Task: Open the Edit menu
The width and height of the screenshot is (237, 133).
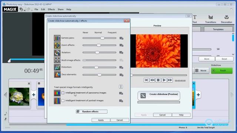Action: pyautogui.click(x=43, y=9)
